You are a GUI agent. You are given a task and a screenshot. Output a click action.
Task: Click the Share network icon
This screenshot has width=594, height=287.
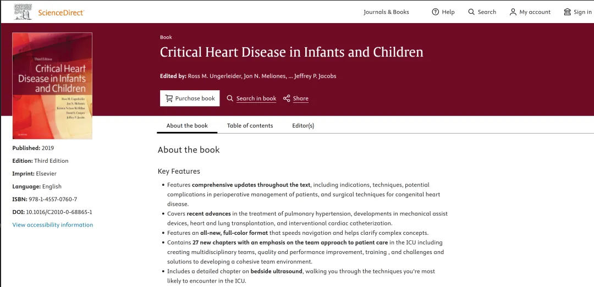pos(287,98)
